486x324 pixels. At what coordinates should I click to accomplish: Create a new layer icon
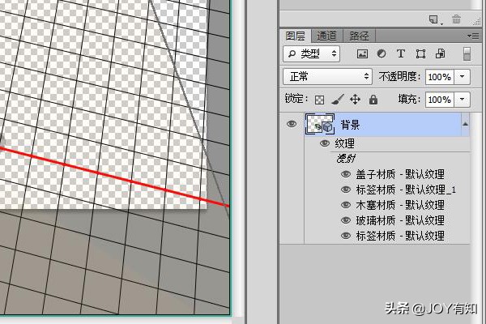(433, 19)
